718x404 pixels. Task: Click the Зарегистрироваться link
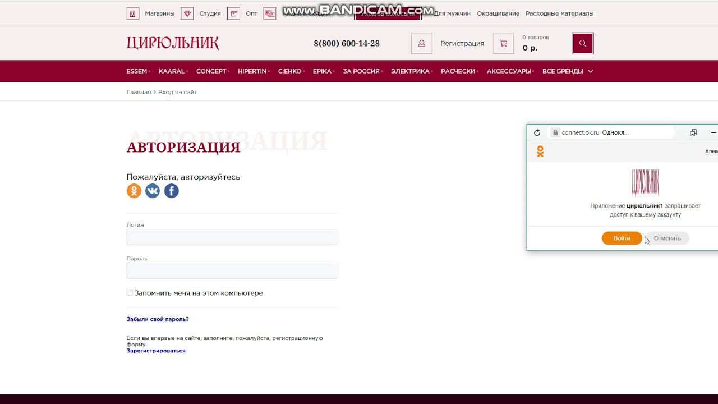coord(156,351)
